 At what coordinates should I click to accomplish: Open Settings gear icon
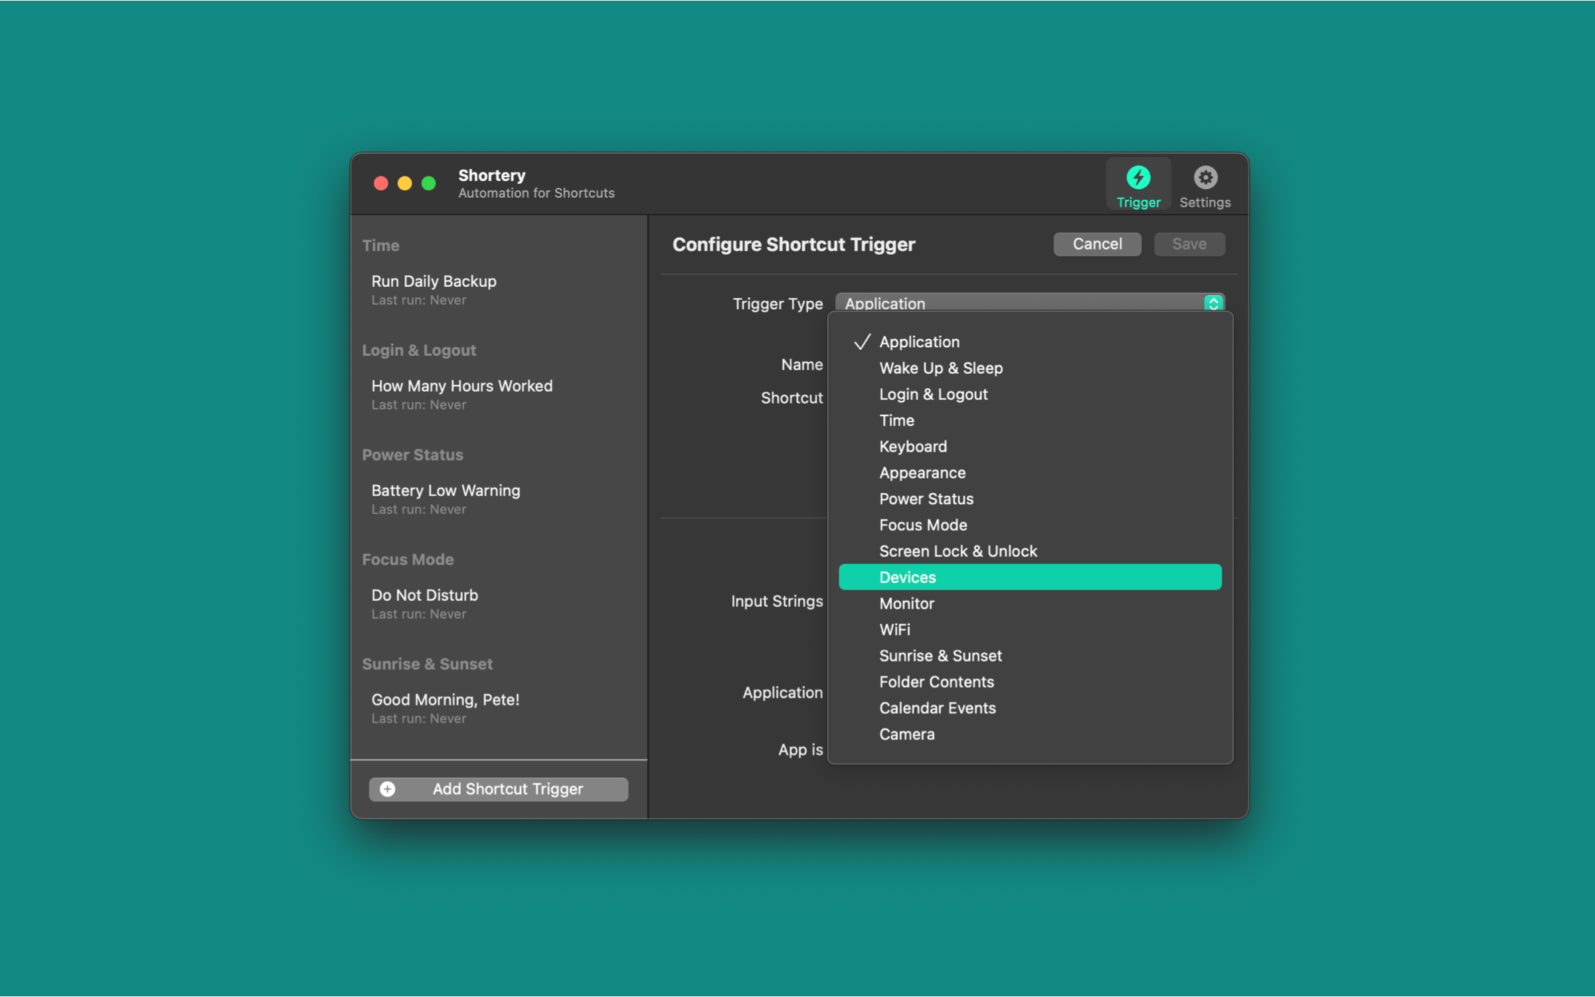1205,177
